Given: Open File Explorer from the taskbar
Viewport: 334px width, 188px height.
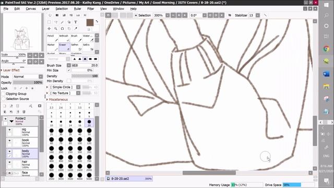Looking at the screenshot, I should pyautogui.click(x=326, y=87).
